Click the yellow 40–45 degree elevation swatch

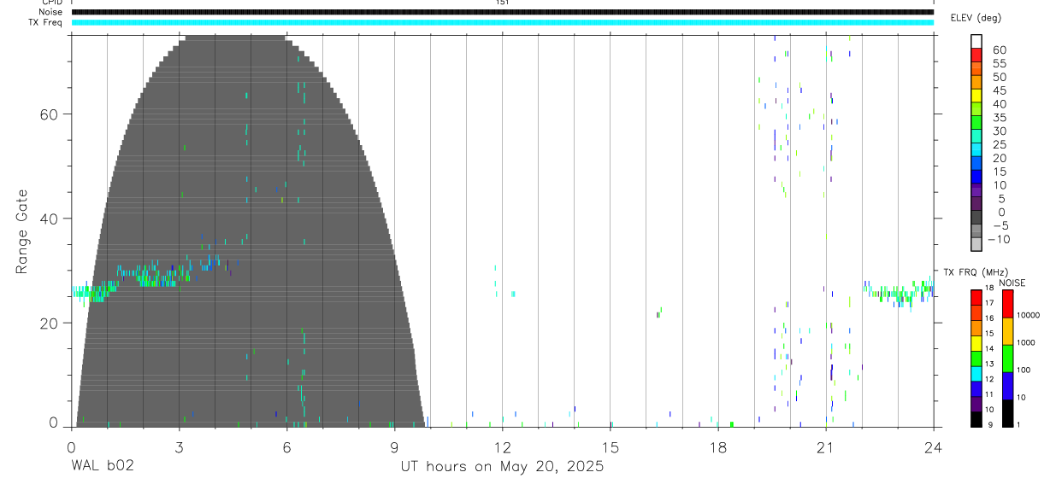[x=976, y=96]
